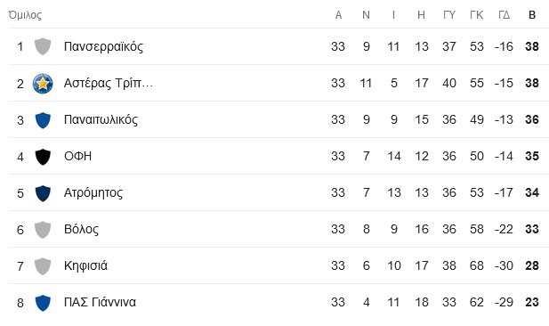Select the ΠΑΣ Γιάννινα team name
This screenshot has height=326, width=549.
coord(100,302)
